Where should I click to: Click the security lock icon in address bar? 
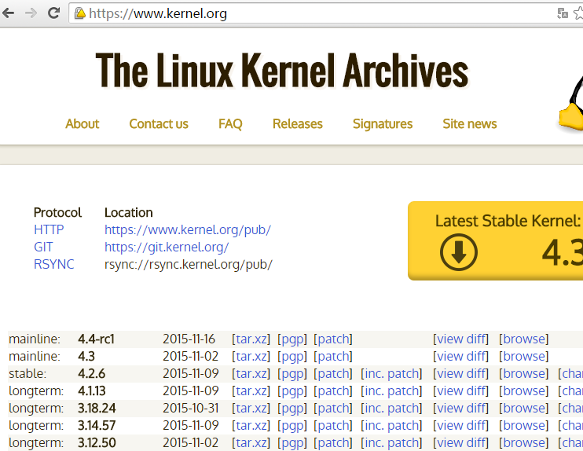tap(79, 13)
